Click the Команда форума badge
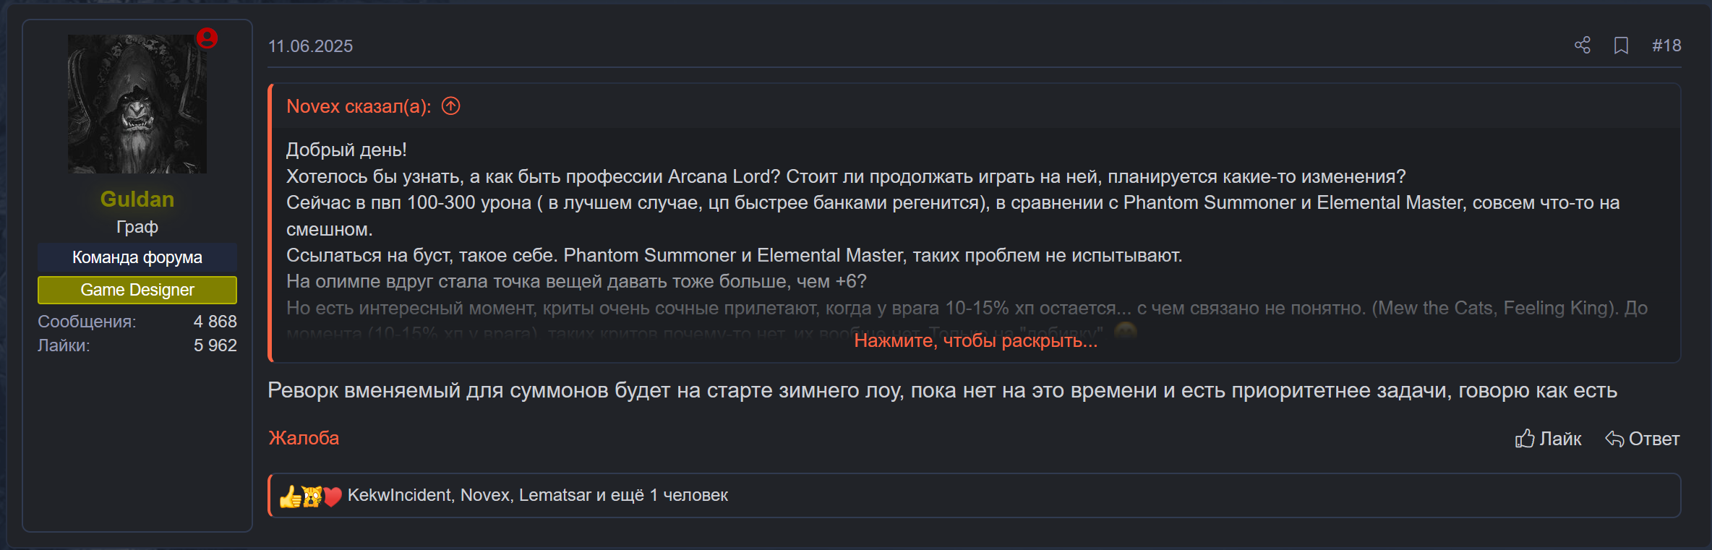This screenshot has height=550, width=1712. coord(137,257)
